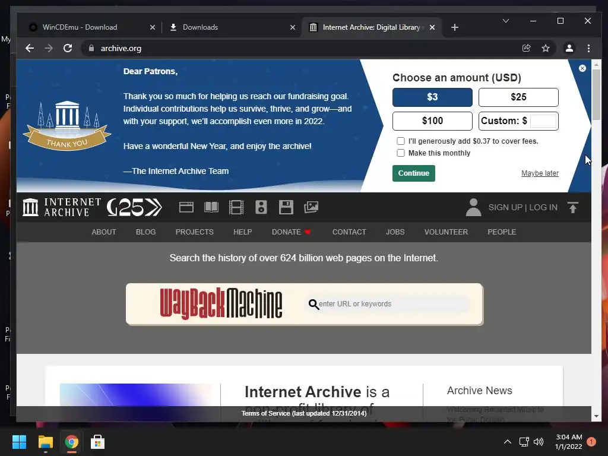Close the donation banner with the X icon
Viewport: 608px width, 456px height.
click(582, 68)
